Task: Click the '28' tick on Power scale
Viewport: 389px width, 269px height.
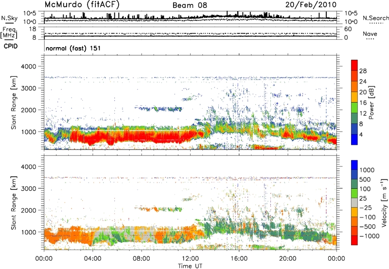Action: tap(363, 71)
